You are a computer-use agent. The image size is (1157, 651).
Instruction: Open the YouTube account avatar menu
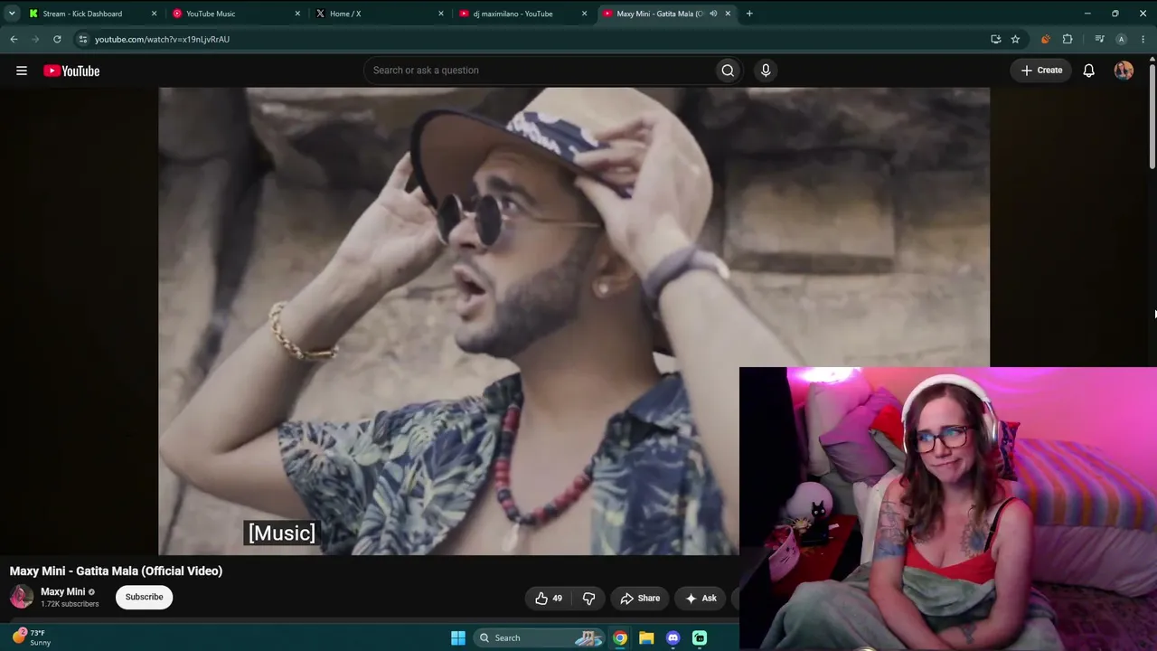click(x=1124, y=71)
